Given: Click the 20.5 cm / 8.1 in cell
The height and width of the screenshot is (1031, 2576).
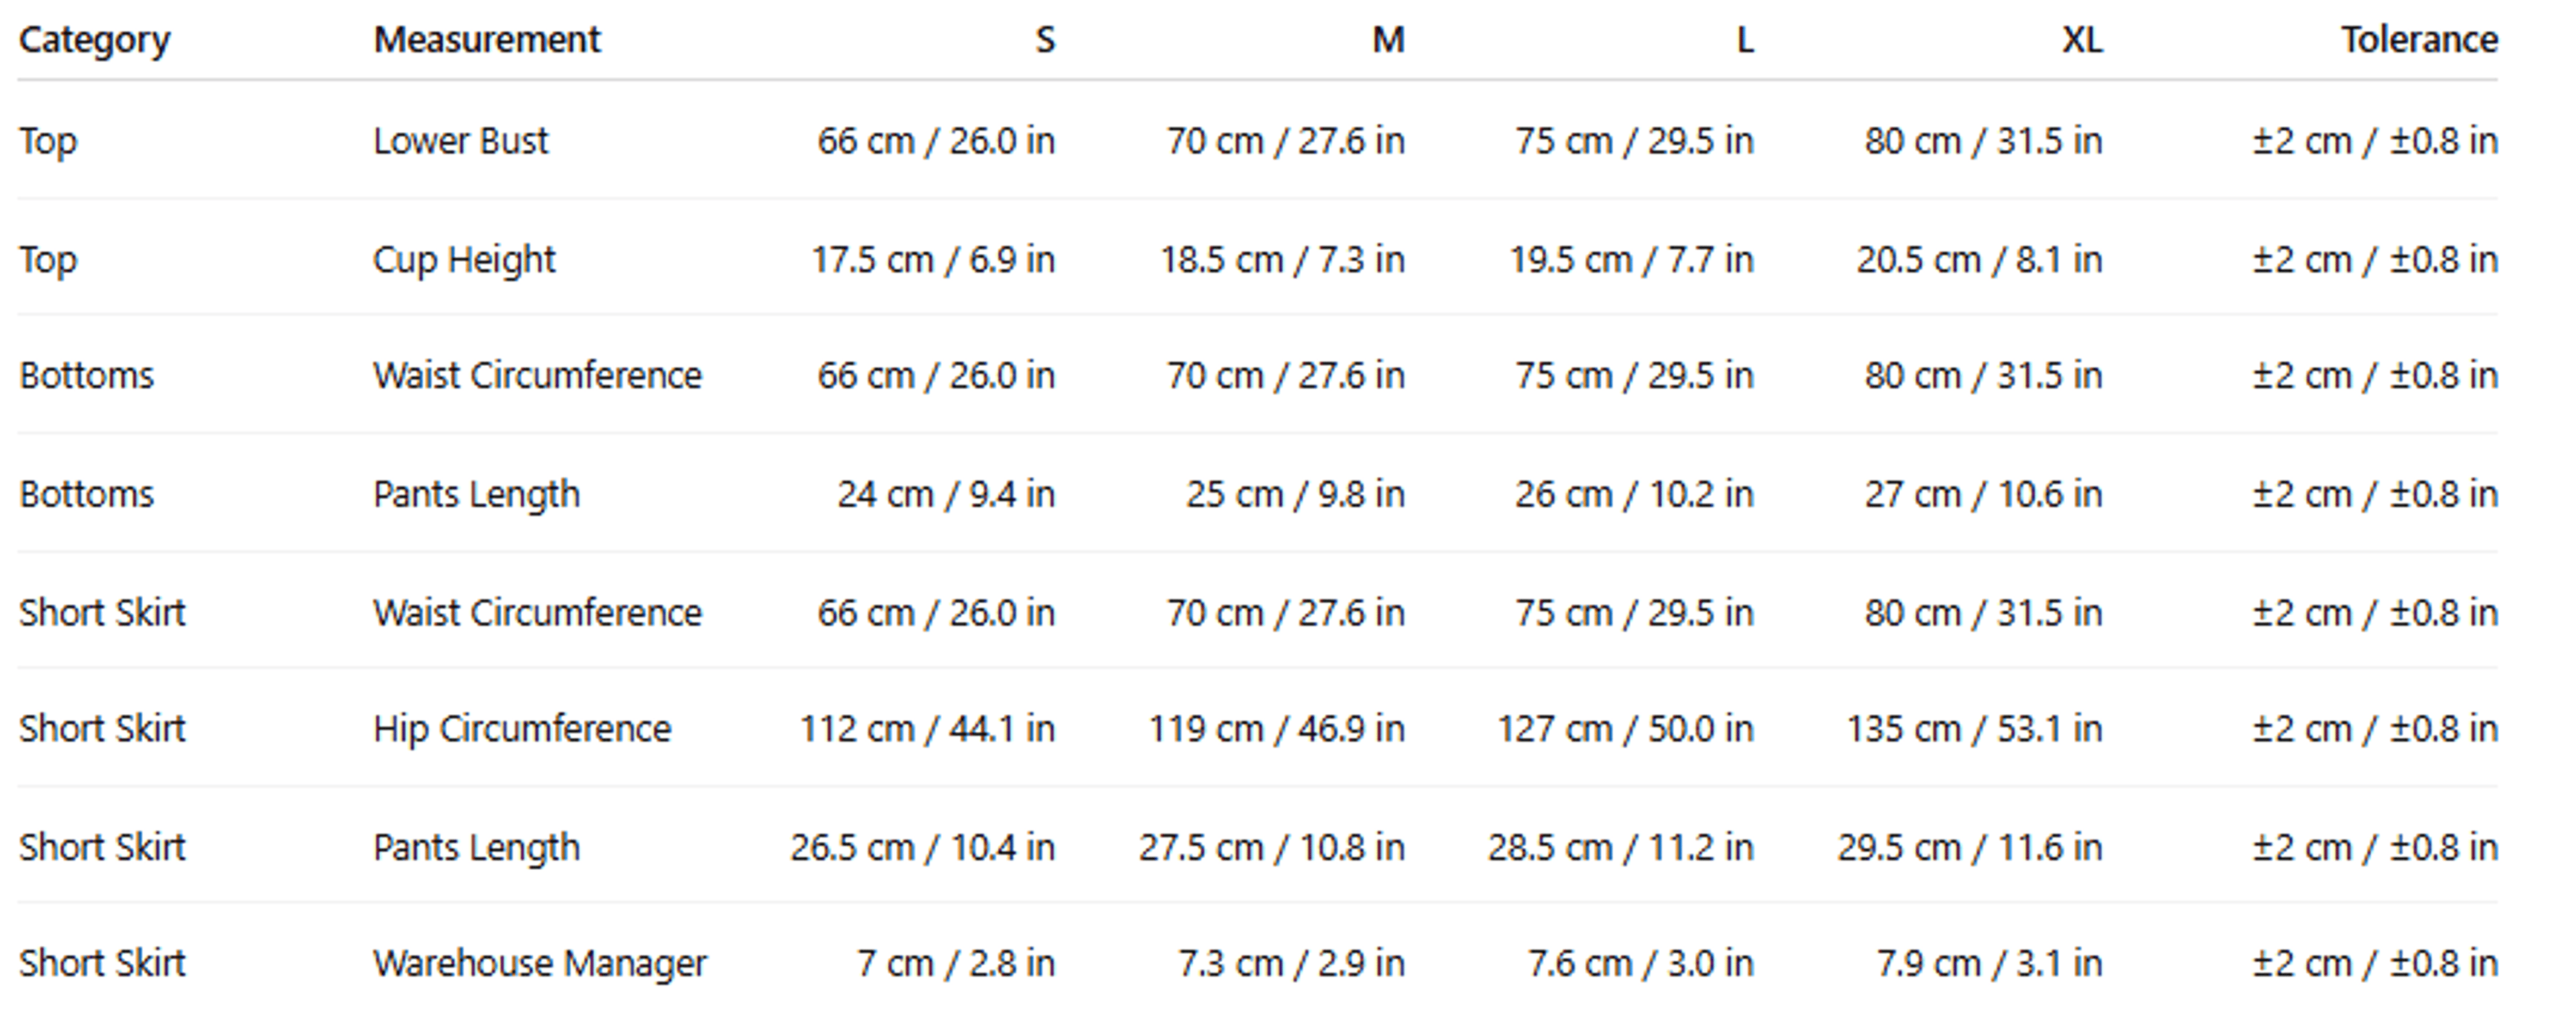Looking at the screenshot, I should 1979,259.
